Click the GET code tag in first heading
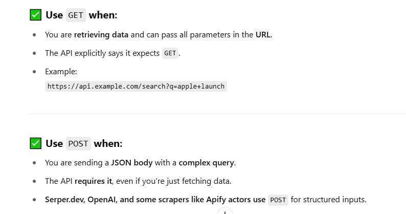The width and height of the screenshot is (406, 214). pyautogui.click(x=76, y=15)
